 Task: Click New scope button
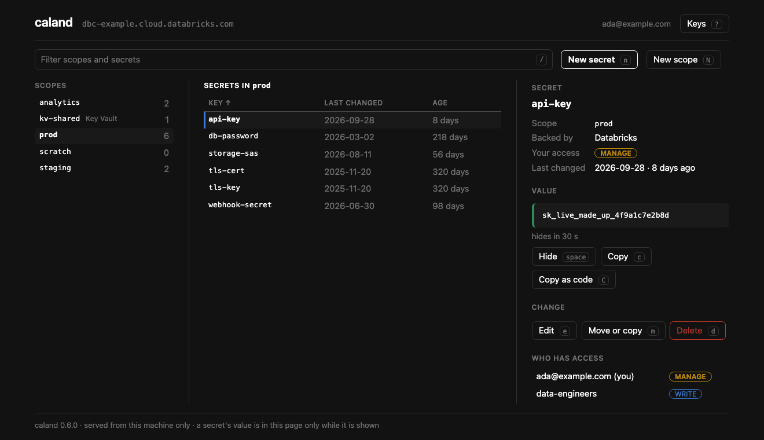pyautogui.click(x=684, y=60)
